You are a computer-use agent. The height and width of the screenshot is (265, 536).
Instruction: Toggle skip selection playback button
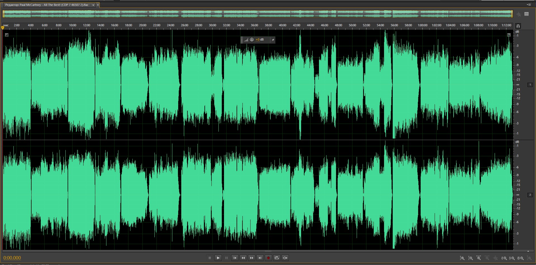pos(285,258)
